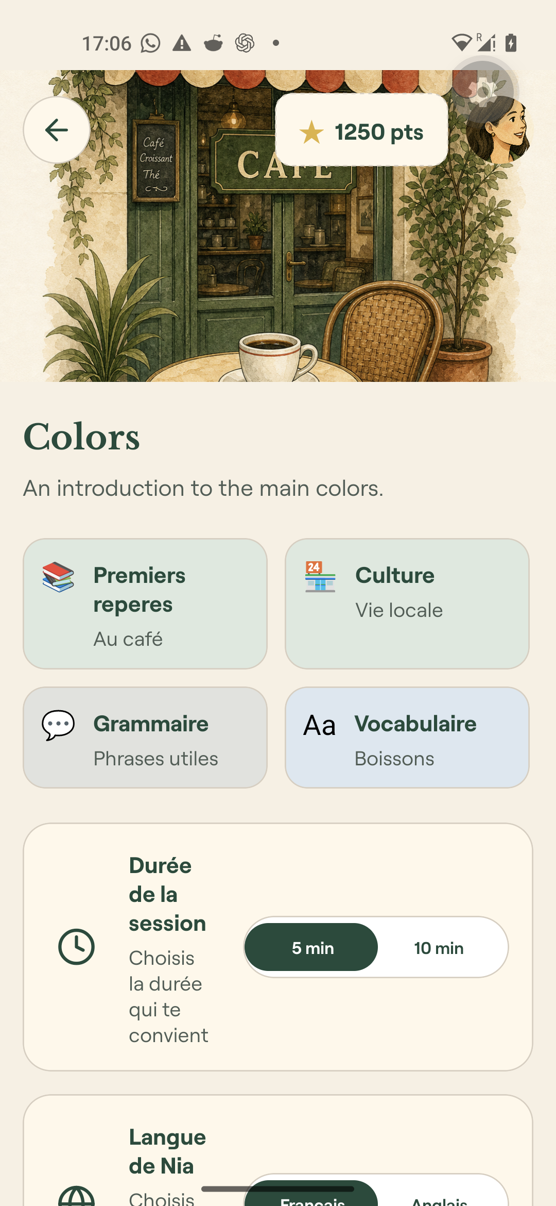Click the stacked books icon
556x1206 pixels.
(58, 577)
